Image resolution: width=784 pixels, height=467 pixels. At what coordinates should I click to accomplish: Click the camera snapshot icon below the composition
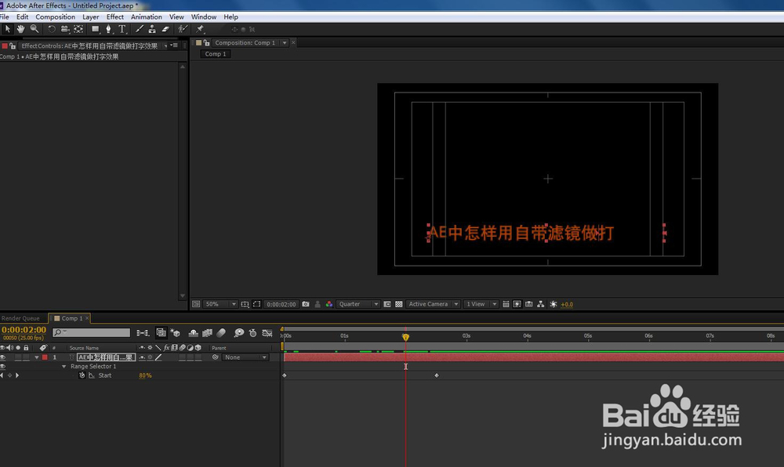tap(307, 304)
